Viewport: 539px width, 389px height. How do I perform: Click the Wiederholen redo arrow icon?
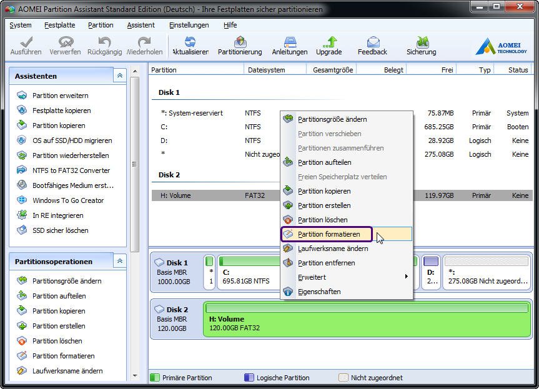[x=144, y=42]
